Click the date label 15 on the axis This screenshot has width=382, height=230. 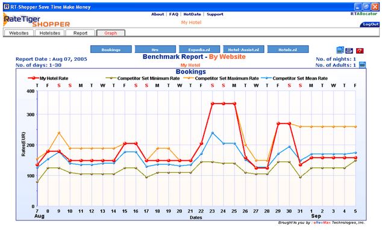(125, 211)
